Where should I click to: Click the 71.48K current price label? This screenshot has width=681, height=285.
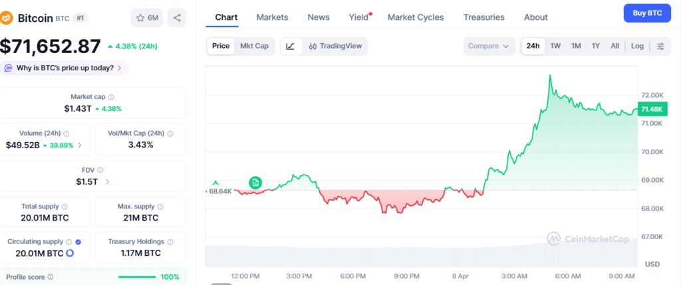652,109
